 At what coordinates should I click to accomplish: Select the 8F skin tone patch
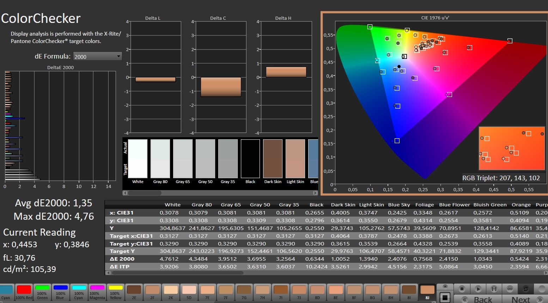tap(354, 292)
